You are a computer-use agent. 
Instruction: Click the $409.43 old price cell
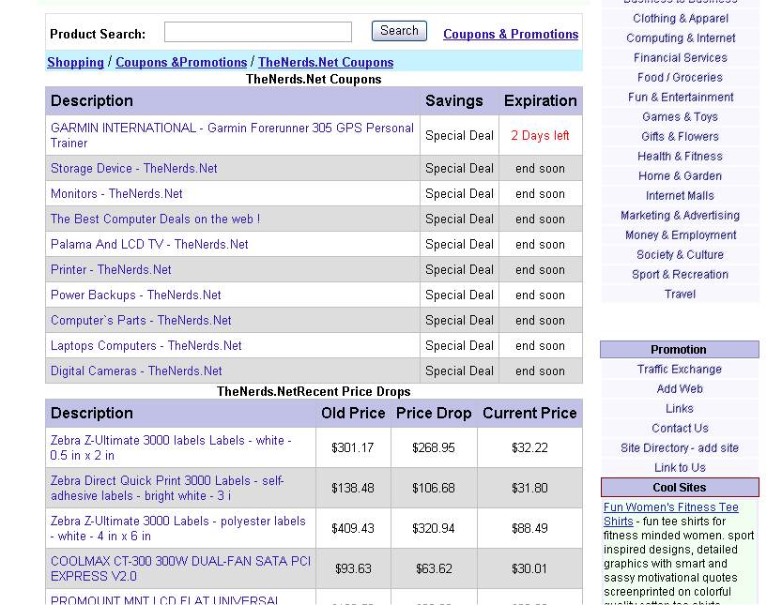(353, 529)
